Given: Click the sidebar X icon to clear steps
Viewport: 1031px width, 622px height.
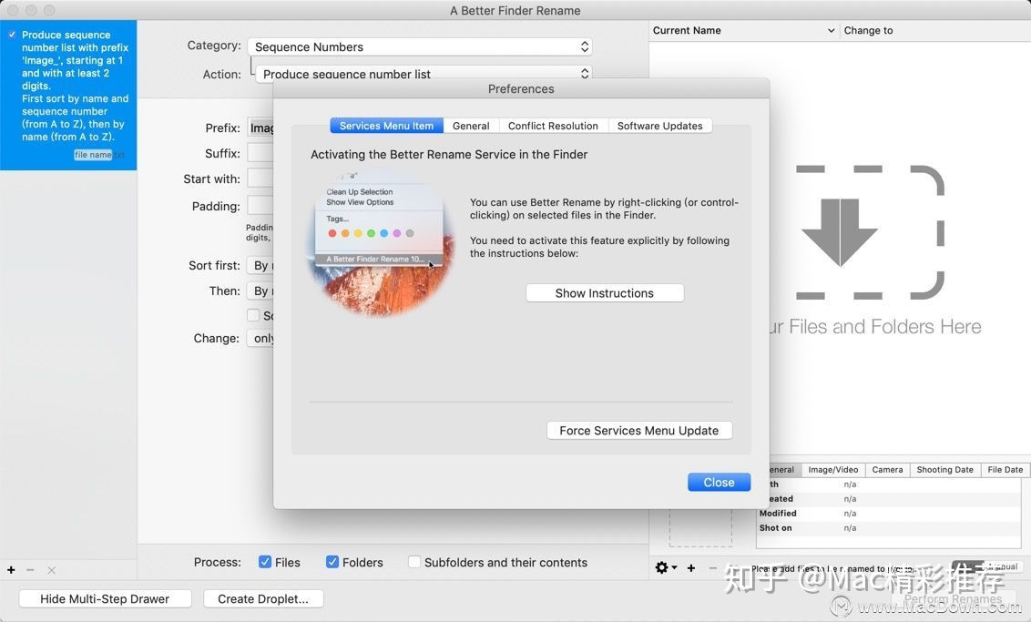Looking at the screenshot, I should coord(51,570).
